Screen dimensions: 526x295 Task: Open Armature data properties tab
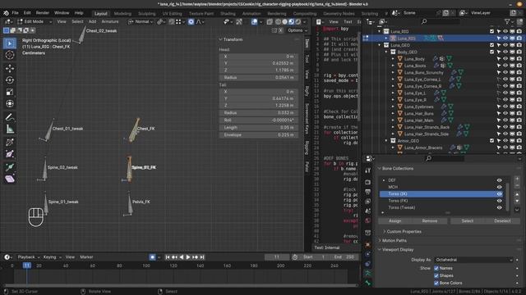pos(368,274)
